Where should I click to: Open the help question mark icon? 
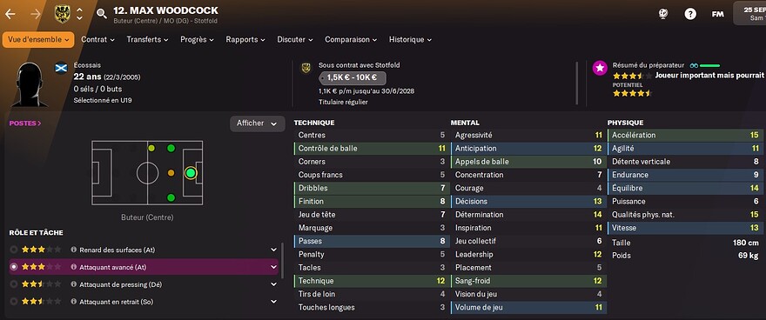coord(690,14)
